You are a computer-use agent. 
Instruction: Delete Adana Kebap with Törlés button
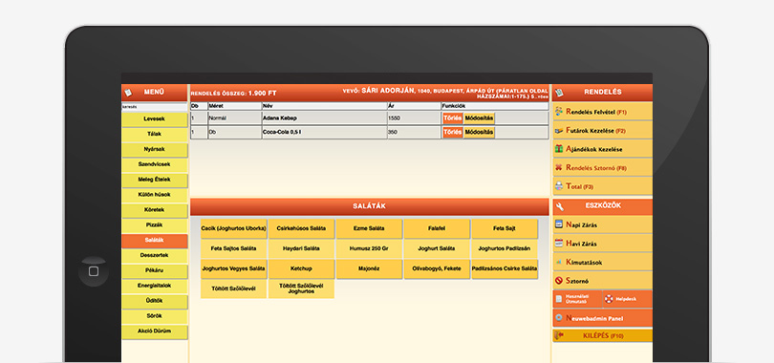pyautogui.click(x=452, y=118)
